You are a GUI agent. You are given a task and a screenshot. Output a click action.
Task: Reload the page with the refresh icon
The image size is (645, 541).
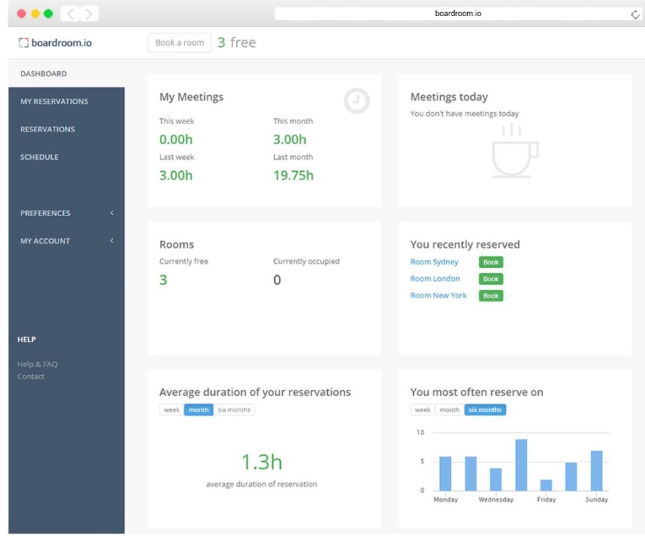[635, 14]
